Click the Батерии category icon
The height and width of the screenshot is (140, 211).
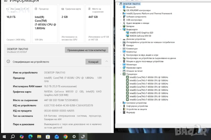[124, 26]
